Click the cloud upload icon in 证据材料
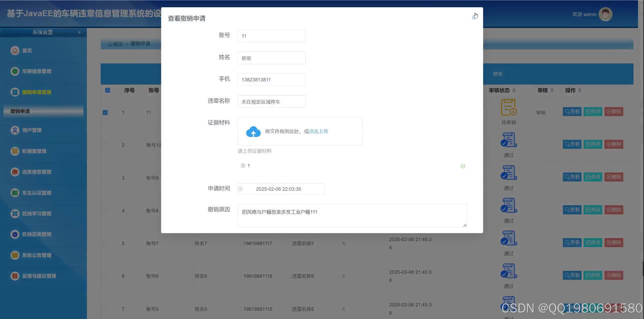 pyautogui.click(x=253, y=131)
